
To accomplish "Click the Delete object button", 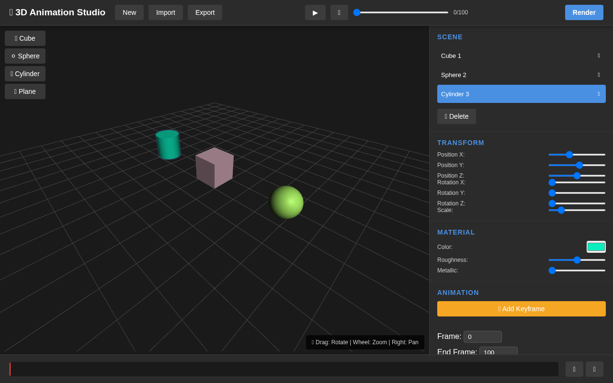I will coord(456,116).
